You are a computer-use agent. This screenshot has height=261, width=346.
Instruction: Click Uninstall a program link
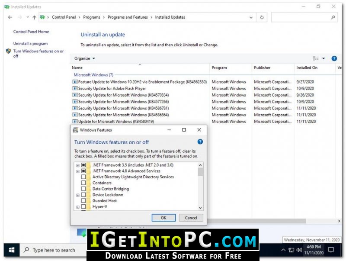point(30,43)
